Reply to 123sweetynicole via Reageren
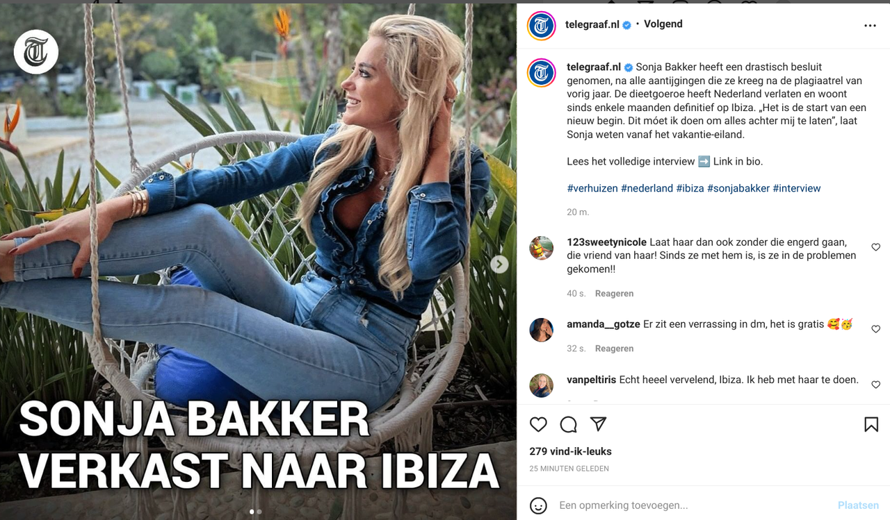The height and width of the screenshot is (520, 890). 614,294
